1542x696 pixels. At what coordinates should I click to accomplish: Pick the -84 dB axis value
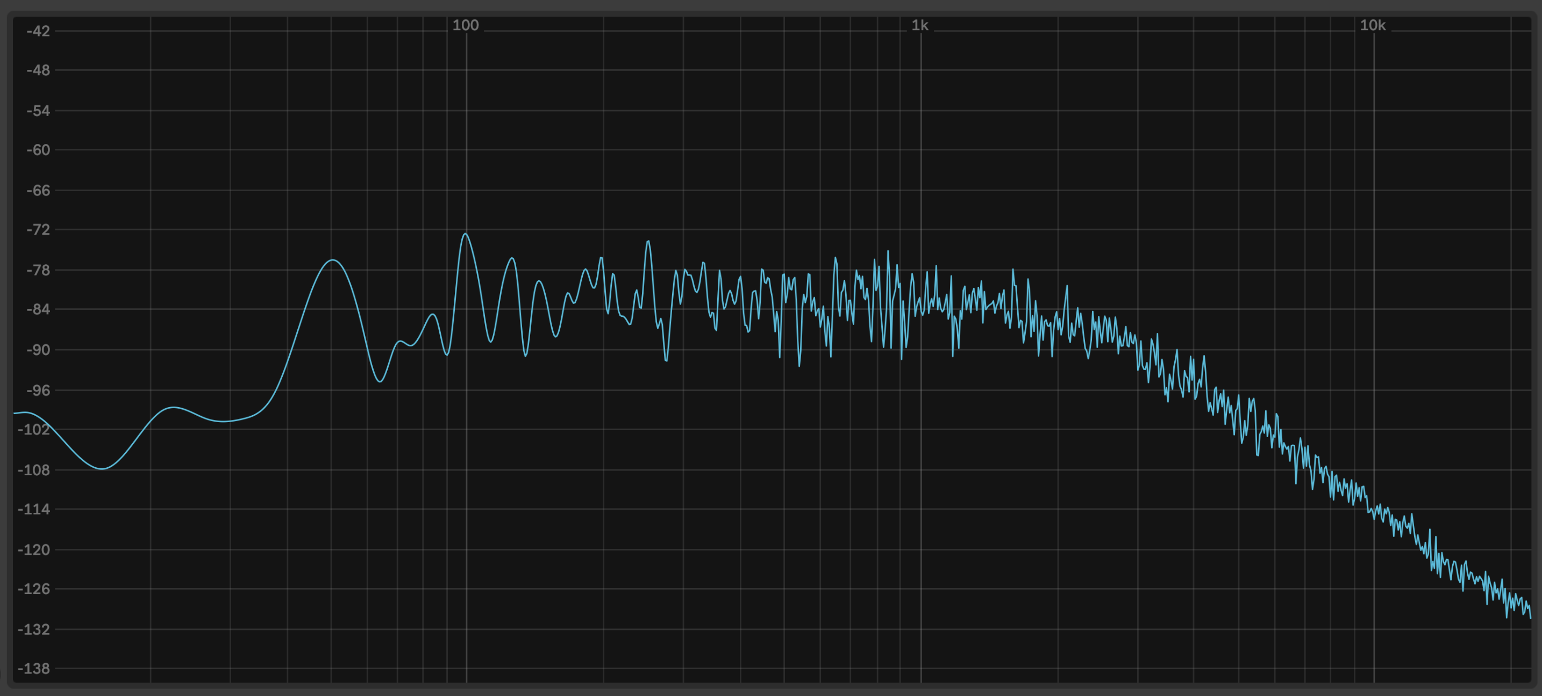[x=38, y=310]
